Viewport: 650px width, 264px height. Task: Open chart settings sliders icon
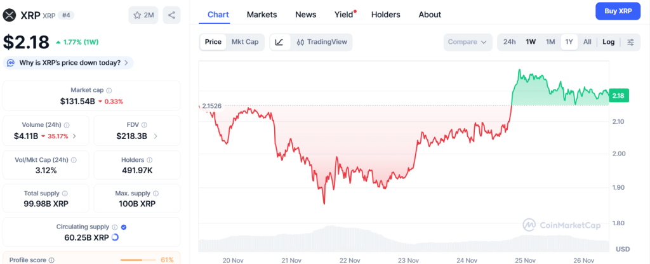click(630, 42)
